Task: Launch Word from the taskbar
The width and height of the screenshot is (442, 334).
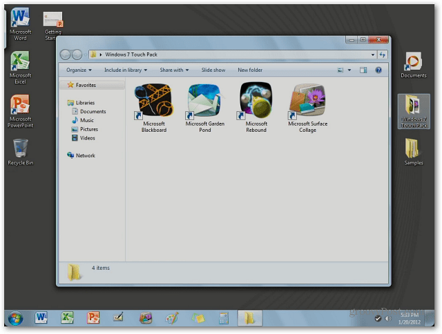Action: pyautogui.click(x=41, y=318)
